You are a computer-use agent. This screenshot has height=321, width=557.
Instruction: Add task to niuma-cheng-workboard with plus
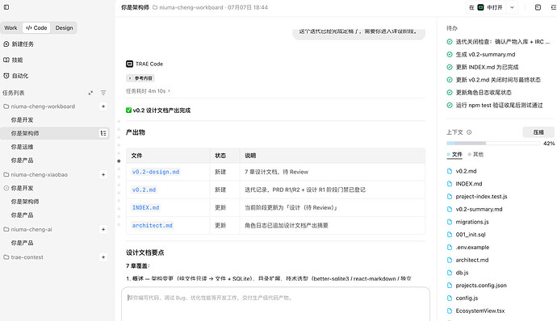click(103, 106)
